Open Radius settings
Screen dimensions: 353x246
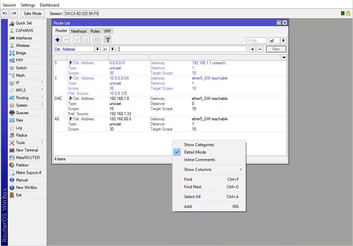point(21,135)
